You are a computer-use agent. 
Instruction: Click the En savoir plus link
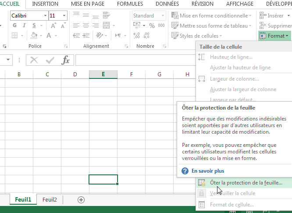click(207, 170)
